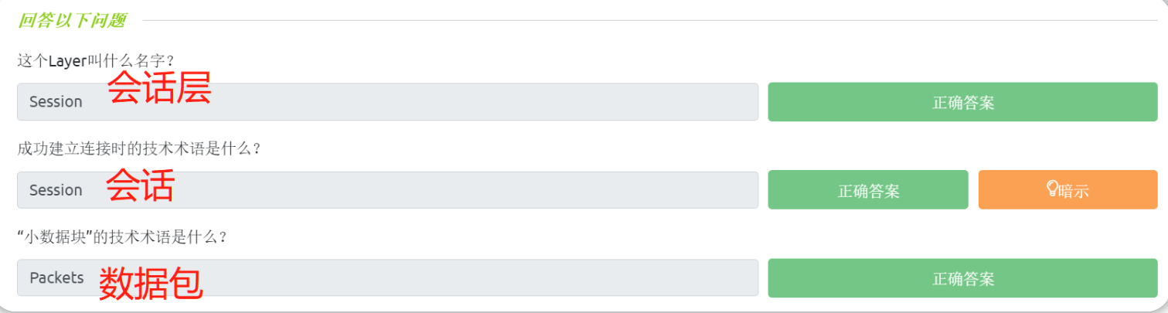Screen dimensions: 1168x313
Task: Focus the answer field under the connection term question
Action: [x=387, y=189]
